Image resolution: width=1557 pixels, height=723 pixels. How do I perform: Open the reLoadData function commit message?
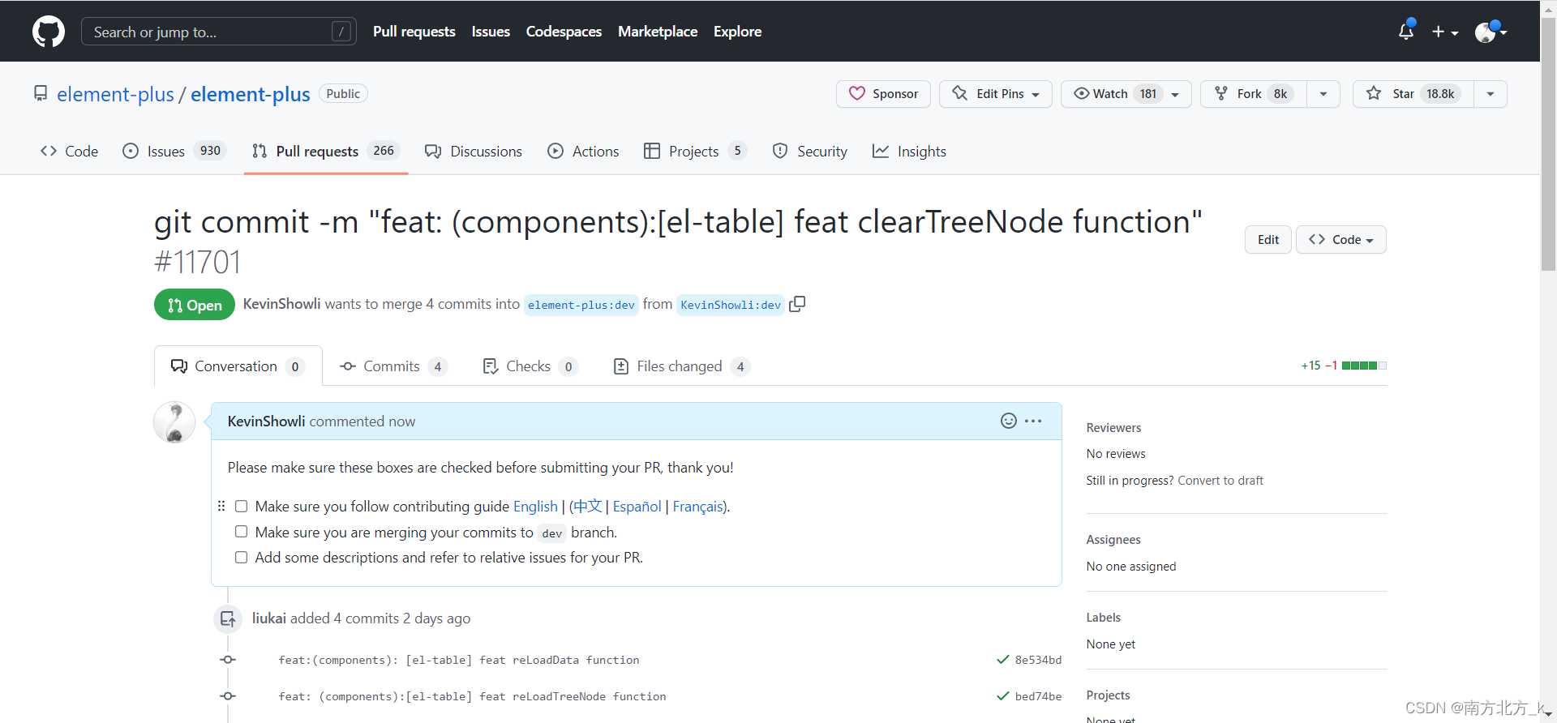[x=459, y=660]
